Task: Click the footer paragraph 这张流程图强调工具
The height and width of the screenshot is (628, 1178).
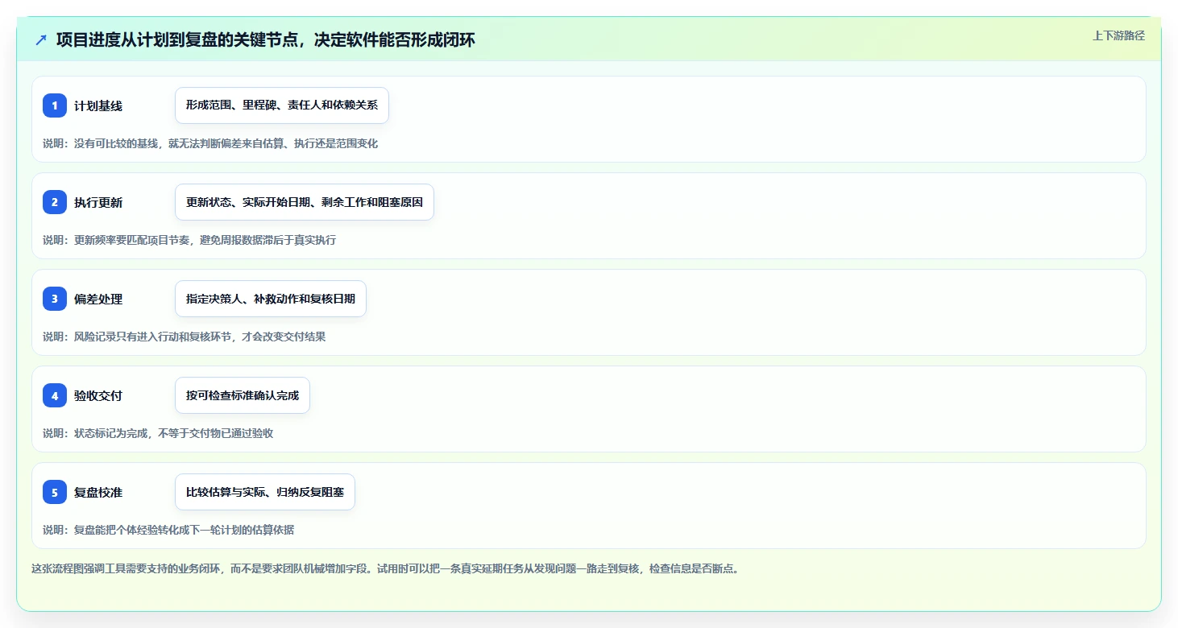Action: [385, 568]
